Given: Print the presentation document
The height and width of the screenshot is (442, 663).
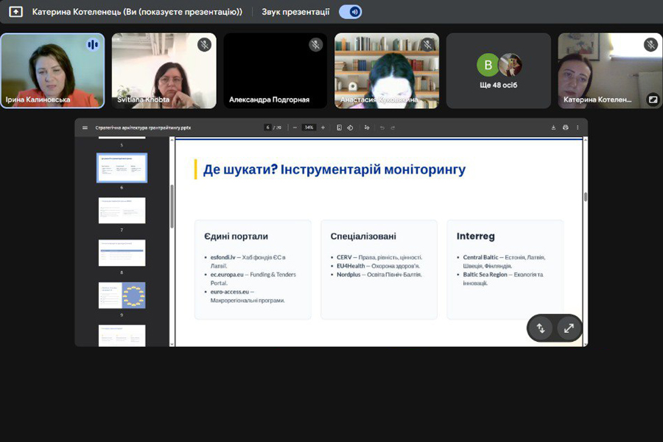Looking at the screenshot, I should tap(565, 127).
